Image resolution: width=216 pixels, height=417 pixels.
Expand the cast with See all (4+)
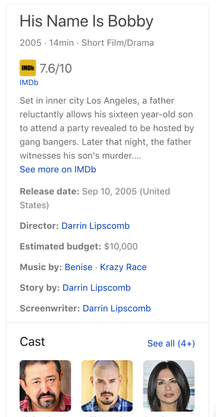point(171,343)
